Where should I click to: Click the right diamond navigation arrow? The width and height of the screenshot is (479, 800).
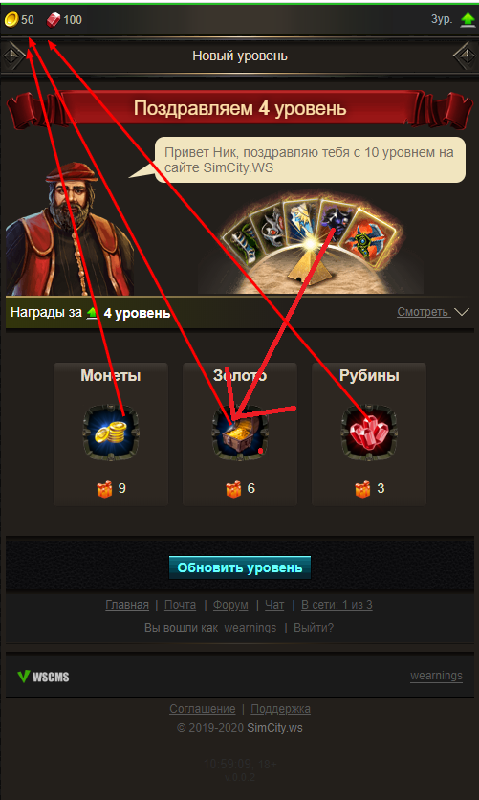[465, 56]
